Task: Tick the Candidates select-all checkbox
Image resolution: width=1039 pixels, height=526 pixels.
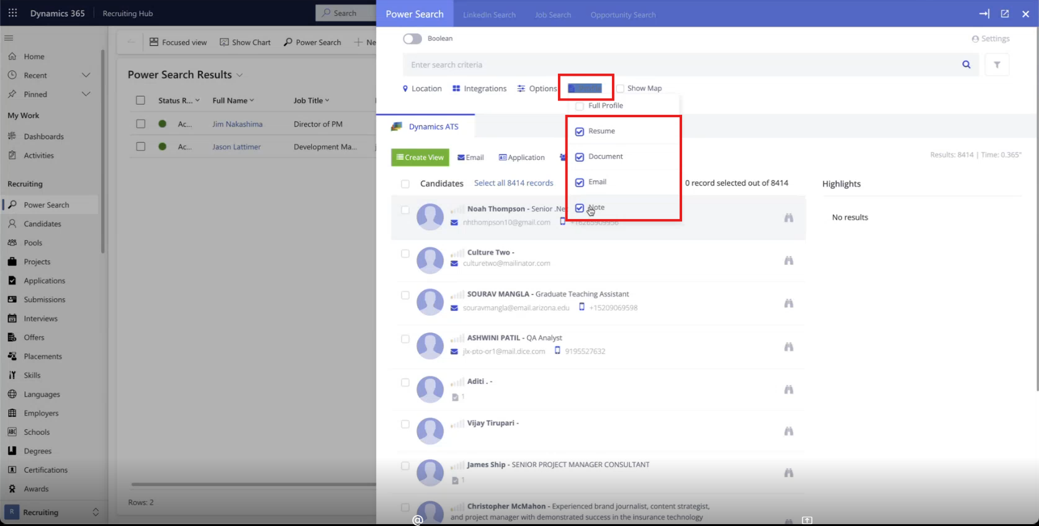Action: click(x=405, y=184)
